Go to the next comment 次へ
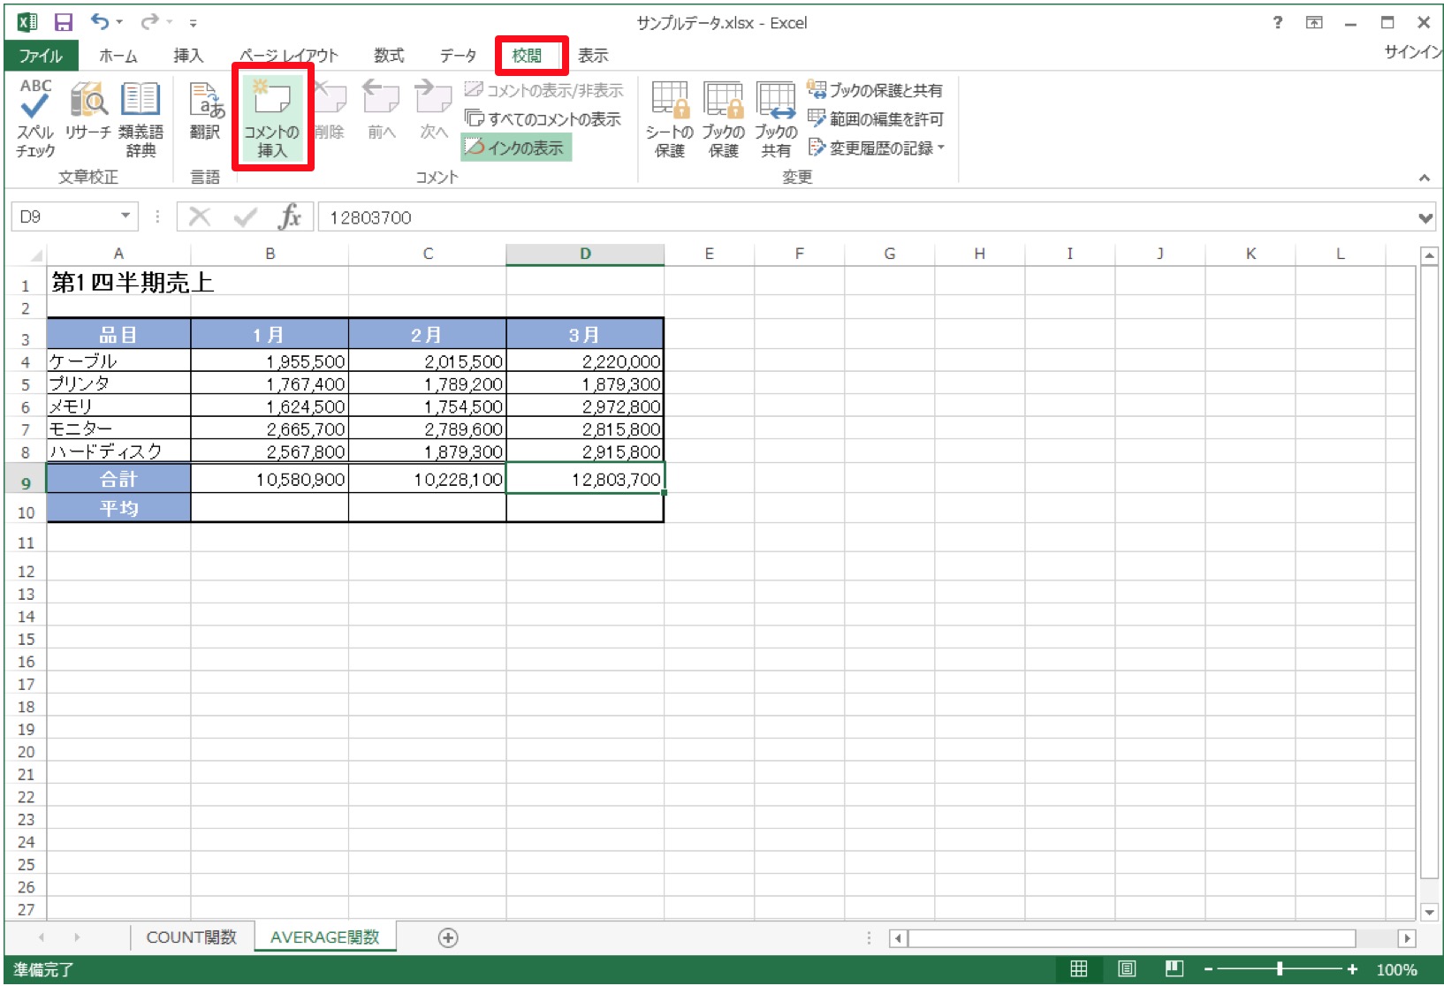Screen dimensions: 1444x986 (x=433, y=110)
